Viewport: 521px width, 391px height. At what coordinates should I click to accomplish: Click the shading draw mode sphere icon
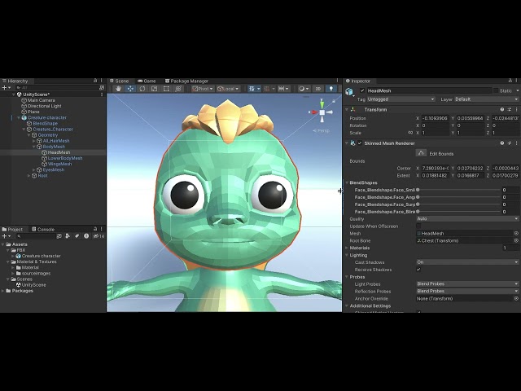[301, 89]
